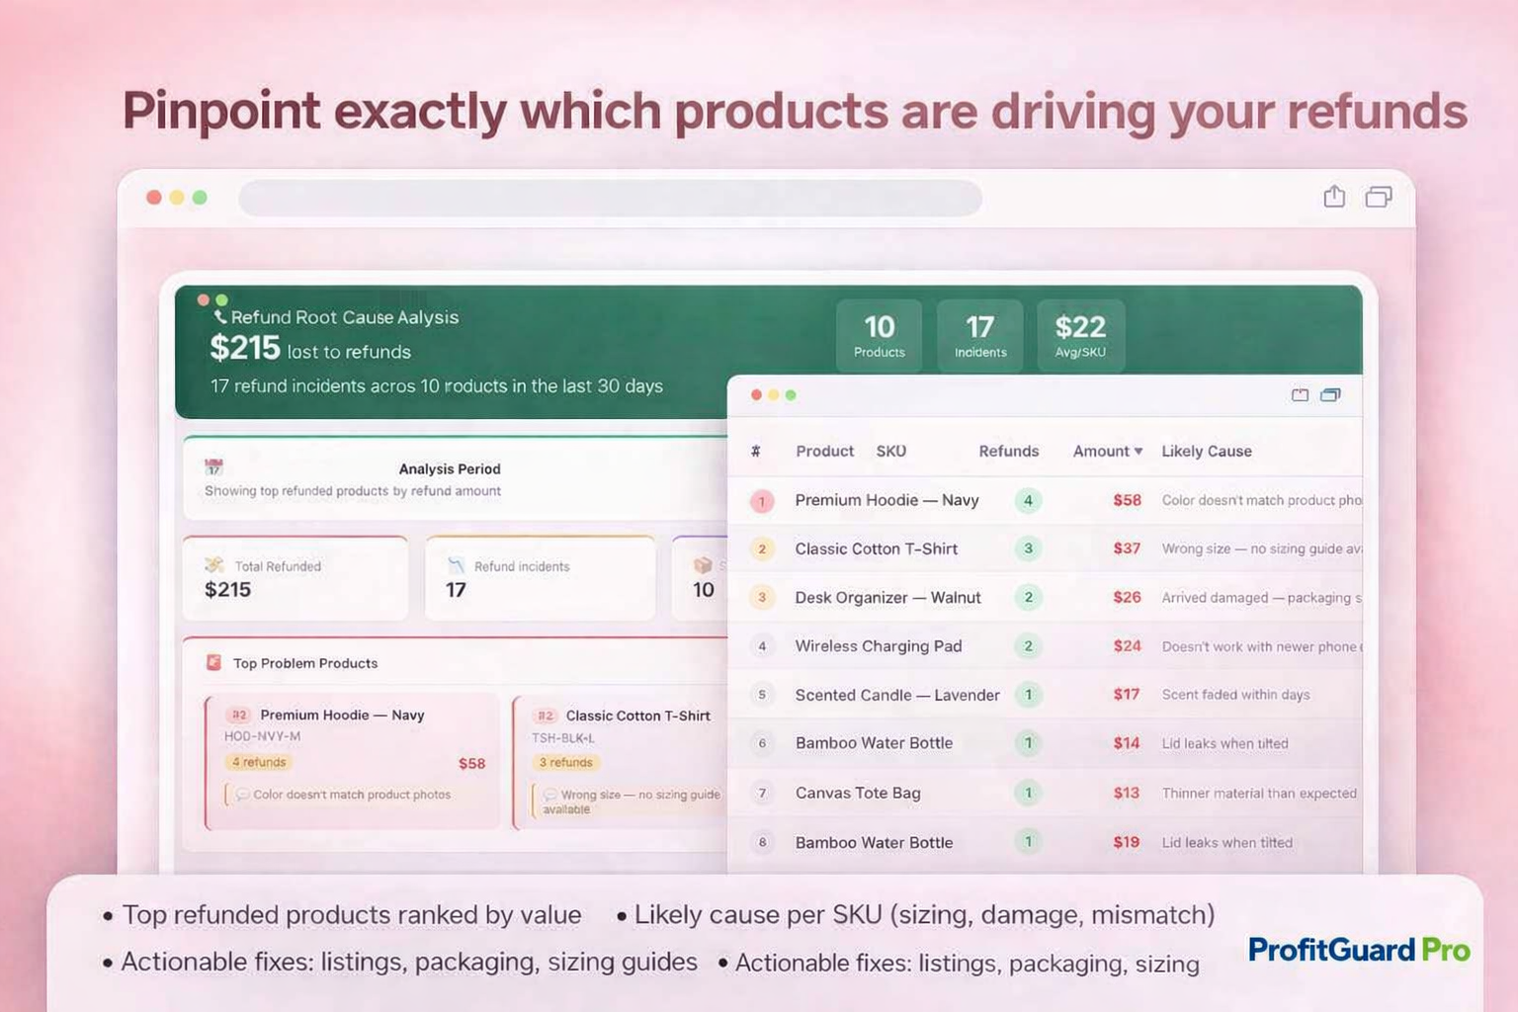Click rank badge 1 for Premium Hoodie

click(x=761, y=501)
